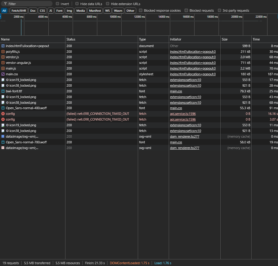The height and width of the screenshot is (266, 278).
Task: Filter by Doc requests
Action: click(x=33, y=10)
